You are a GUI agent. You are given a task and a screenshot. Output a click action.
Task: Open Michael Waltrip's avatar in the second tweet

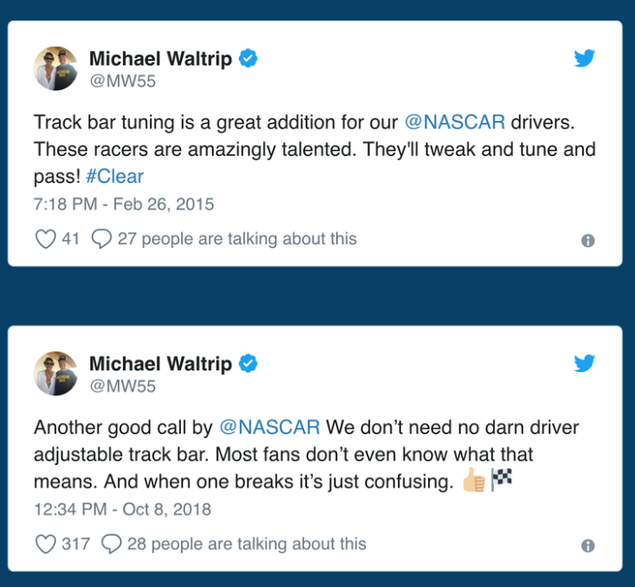[56, 373]
